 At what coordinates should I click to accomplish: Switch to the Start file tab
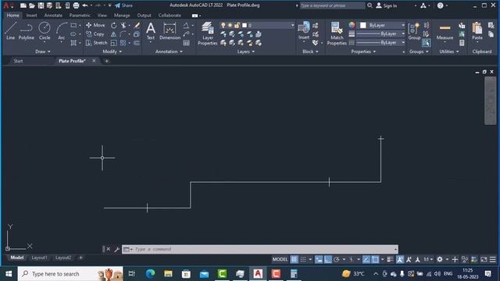18,61
